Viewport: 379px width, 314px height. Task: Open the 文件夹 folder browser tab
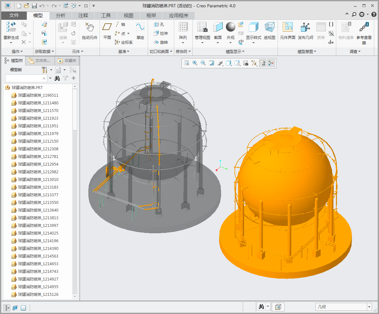click(x=40, y=61)
